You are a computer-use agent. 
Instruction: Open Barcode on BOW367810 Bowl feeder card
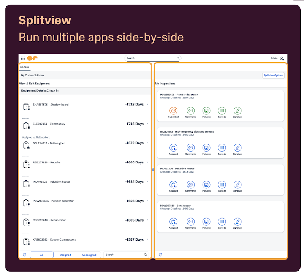pos(222,222)
